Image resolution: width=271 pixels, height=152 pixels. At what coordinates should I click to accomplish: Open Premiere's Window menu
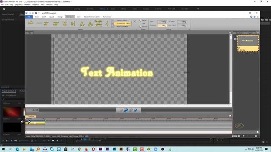click(50, 5)
